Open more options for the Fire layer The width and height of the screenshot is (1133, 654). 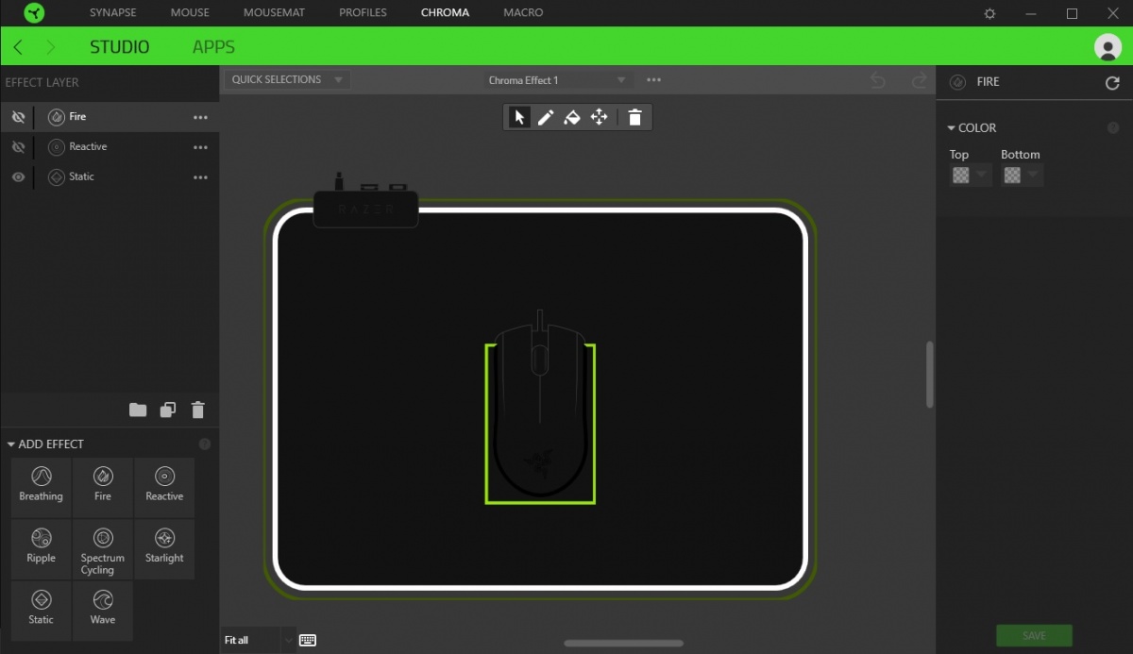coord(200,117)
